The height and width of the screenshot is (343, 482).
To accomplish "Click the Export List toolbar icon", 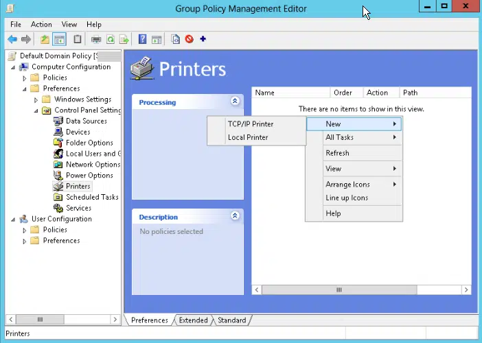I will (x=124, y=39).
